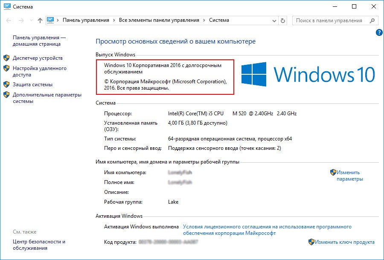384x260 pixels.
Task: Click the shield icon beside Диспетчер устройств
Action: tap(6, 58)
